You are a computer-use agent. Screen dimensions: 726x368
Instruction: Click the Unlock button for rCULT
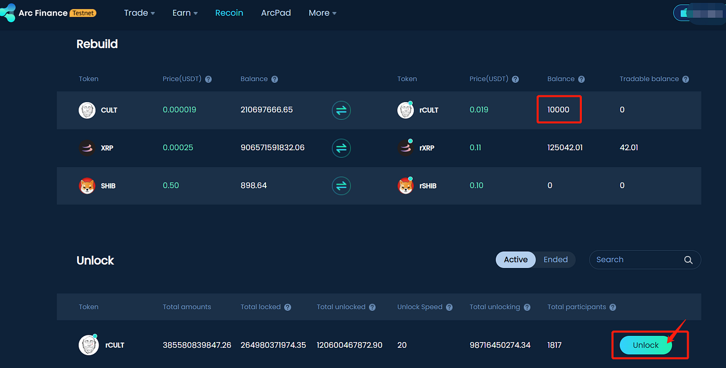646,345
